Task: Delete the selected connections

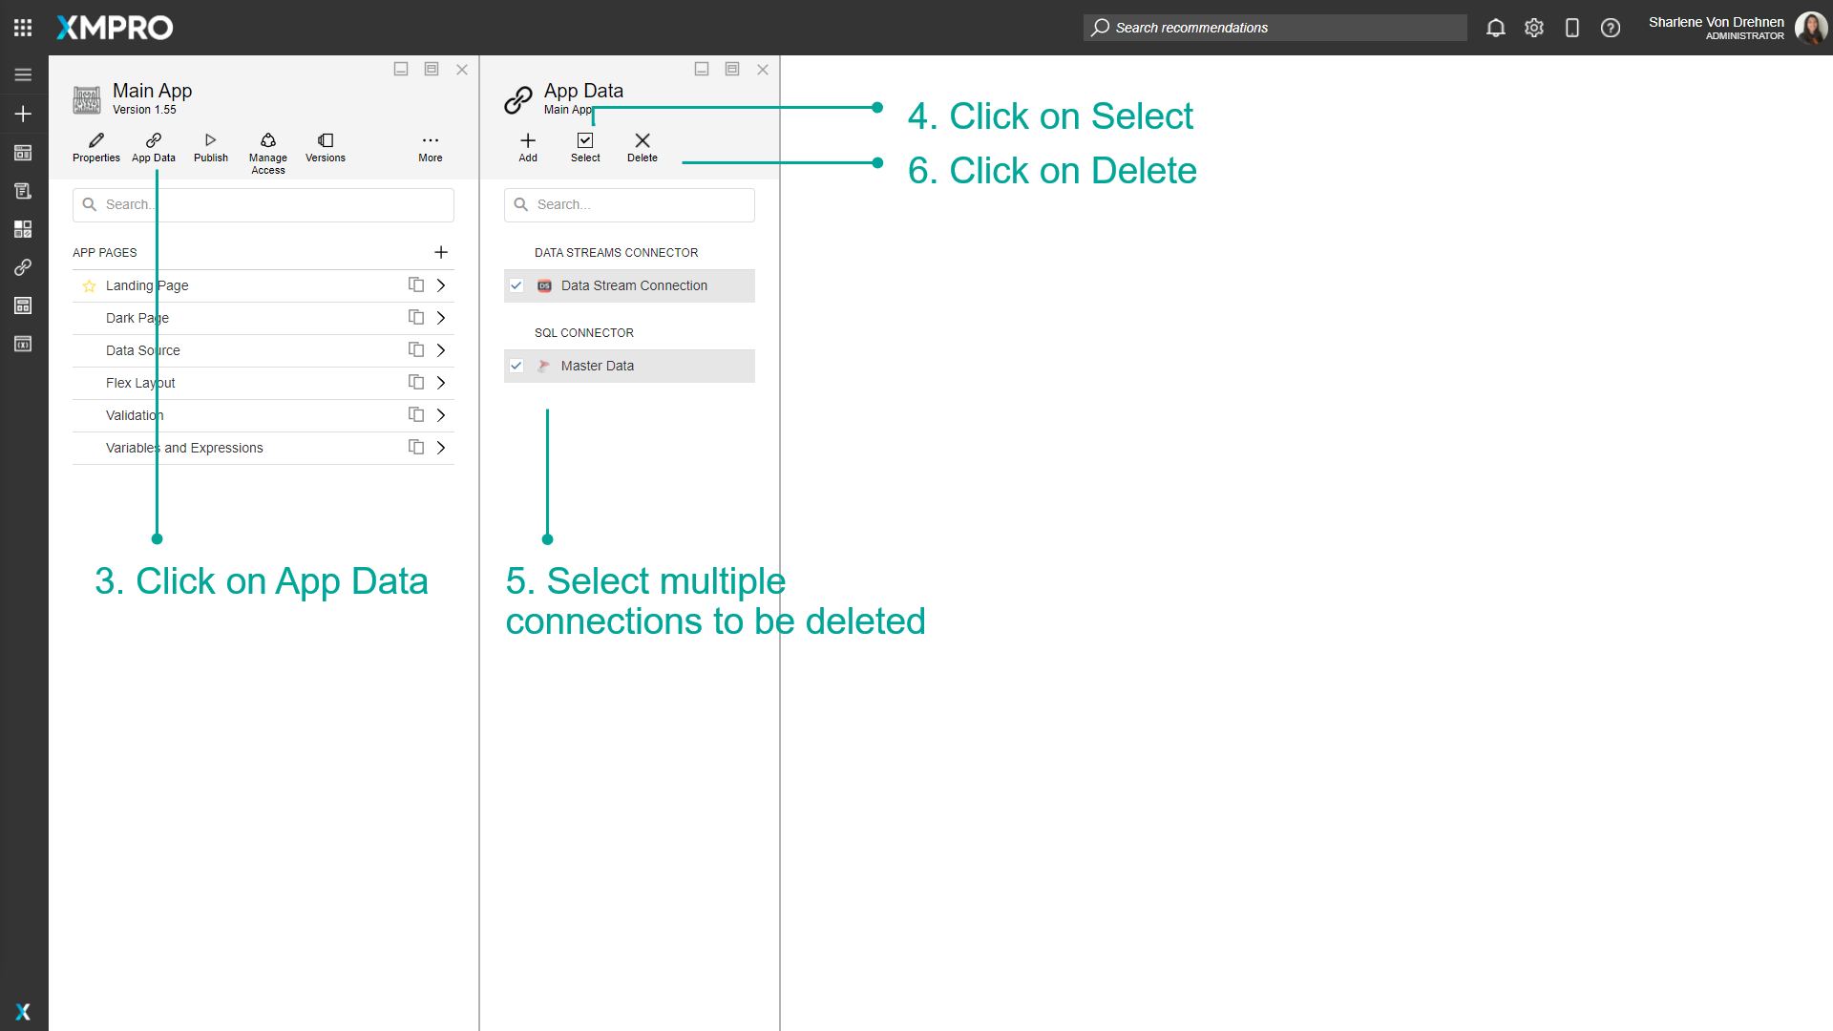Action: click(x=642, y=145)
